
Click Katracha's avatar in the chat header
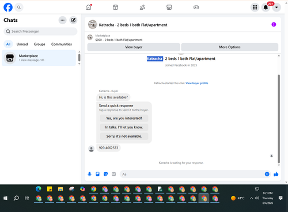pyautogui.click(x=93, y=25)
